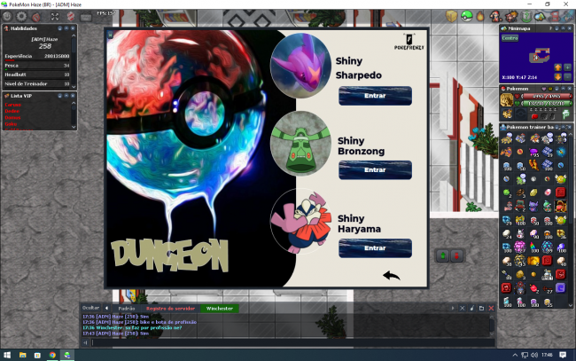The height and width of the screenshot is (361, 576).
Task: Enter the Shiny Sharpedo dungeon
Action: coord(375,96)
